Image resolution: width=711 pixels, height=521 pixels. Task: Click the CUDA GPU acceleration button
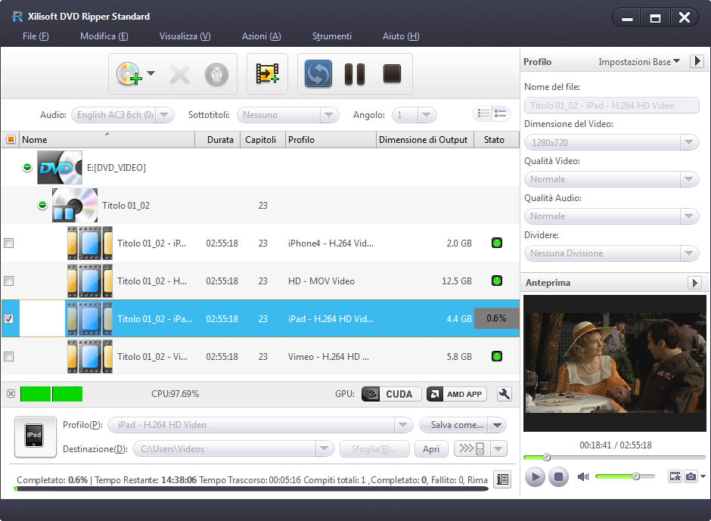pyautogui.click(x=391, y=394)
